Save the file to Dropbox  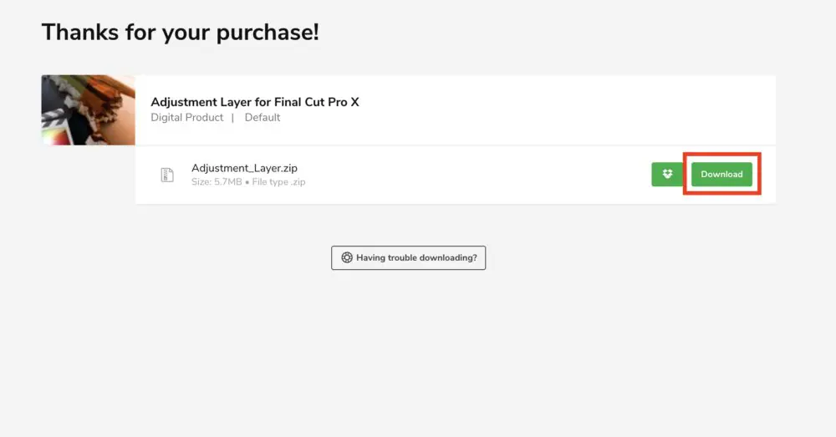tap(667, 175)
